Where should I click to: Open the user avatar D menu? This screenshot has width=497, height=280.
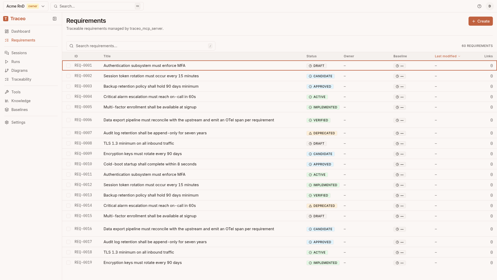(x=490, y=6)
